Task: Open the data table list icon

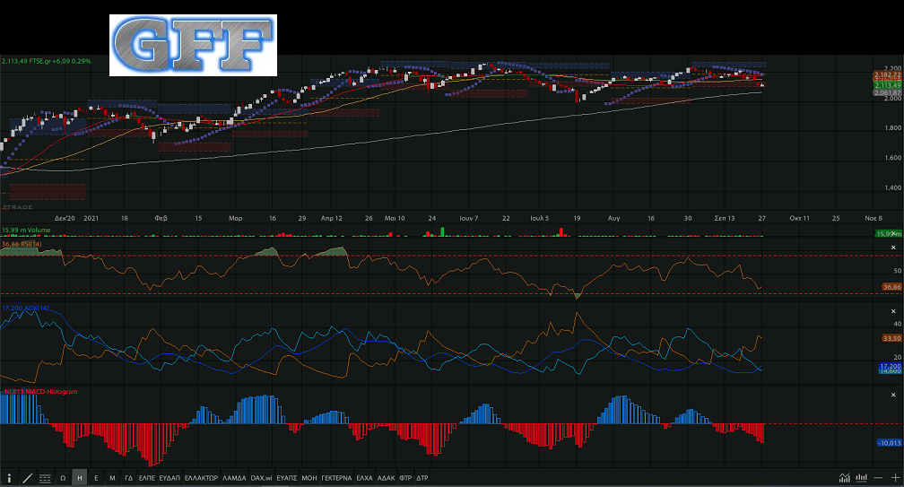Action: click(x=45, y=478)
